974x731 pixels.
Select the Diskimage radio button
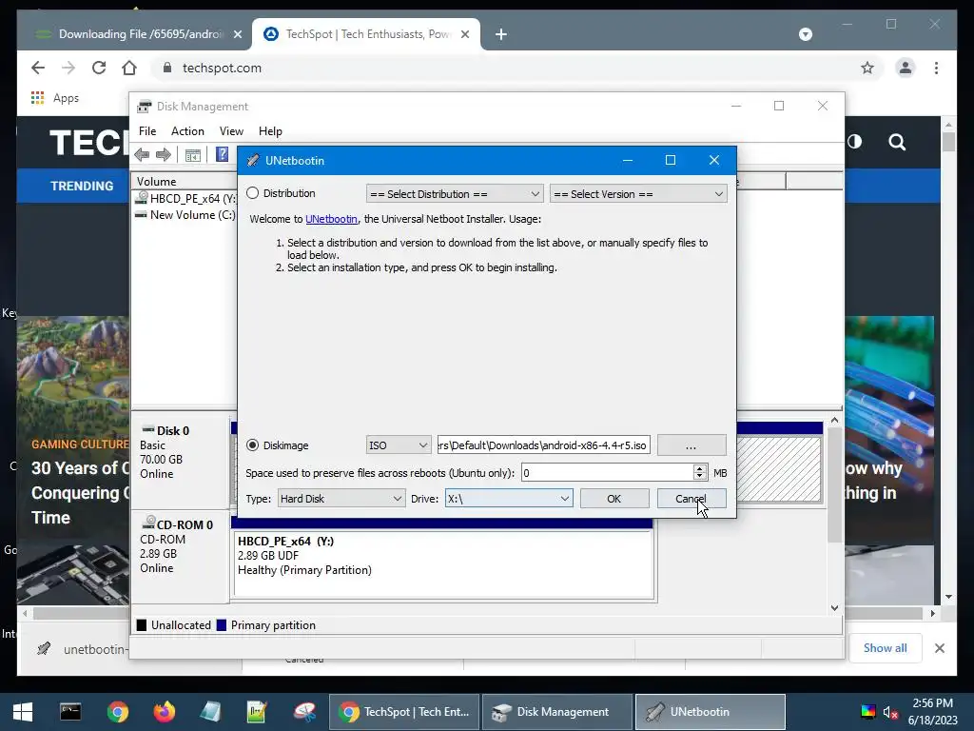[252, 445]
